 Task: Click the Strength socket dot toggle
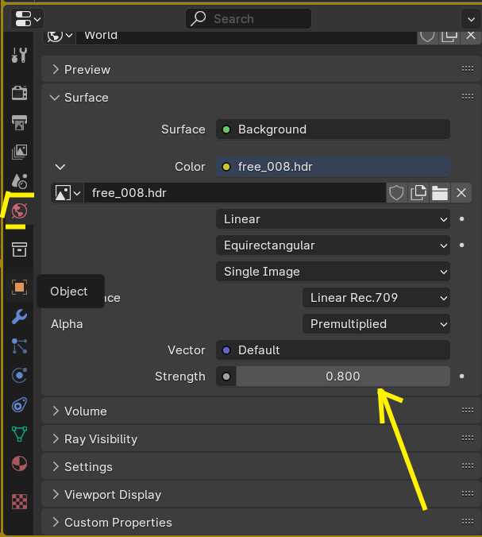tap(226, 377)
